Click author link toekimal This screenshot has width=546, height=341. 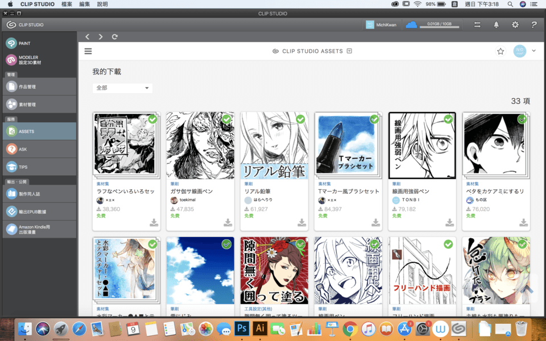tap(186, 201)
